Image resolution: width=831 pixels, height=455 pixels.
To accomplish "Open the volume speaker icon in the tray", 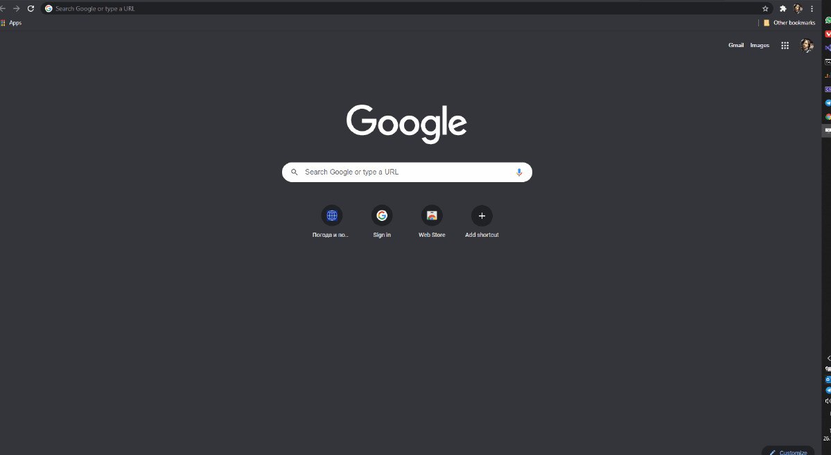I will tap(828, 401).
